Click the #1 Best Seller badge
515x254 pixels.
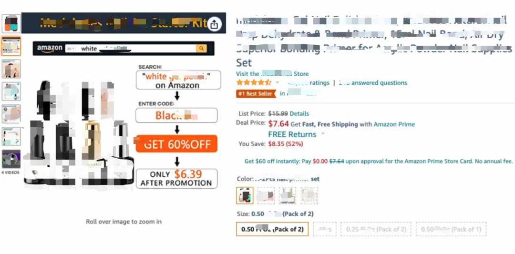tap(256, 93)
